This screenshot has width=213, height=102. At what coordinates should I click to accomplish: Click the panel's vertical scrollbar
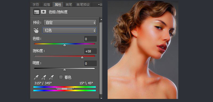[x=101, y=58]
